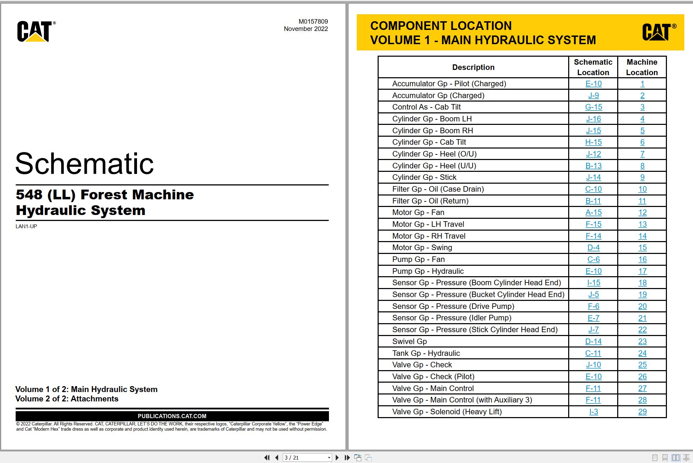Follow the F-6 Drive Pump sensor link
The height and width of the screenshot is (463, 693).
tap(593, 306)
